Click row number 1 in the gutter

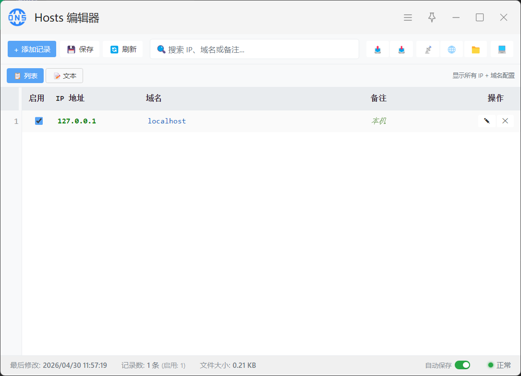16,121
